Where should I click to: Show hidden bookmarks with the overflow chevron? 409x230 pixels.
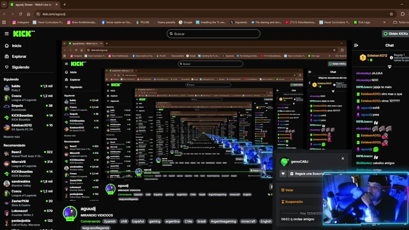(384, 22)
